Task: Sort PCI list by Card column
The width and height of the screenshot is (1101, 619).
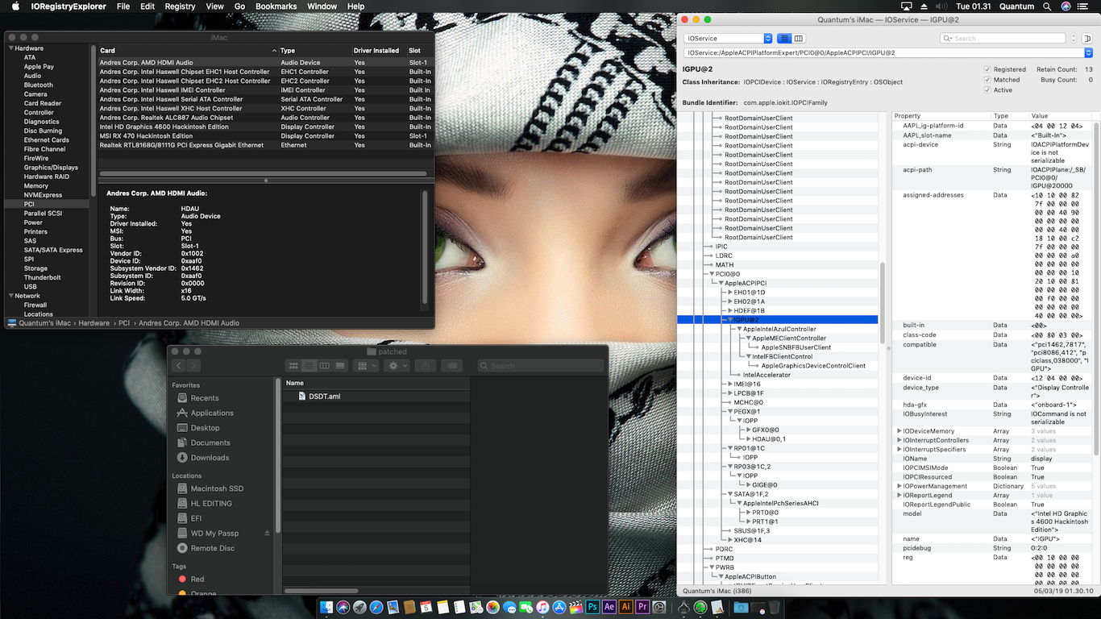Action: tap(187, 51)
